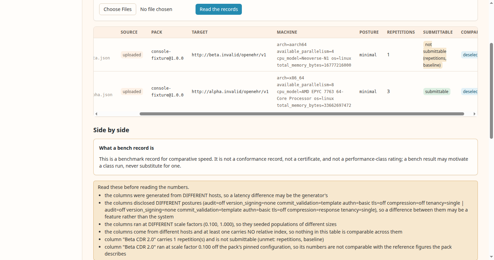Viewport: 494px width, 260px height.
Task: Click the SUBMITTABLE column header
Action: pos(438,32)
